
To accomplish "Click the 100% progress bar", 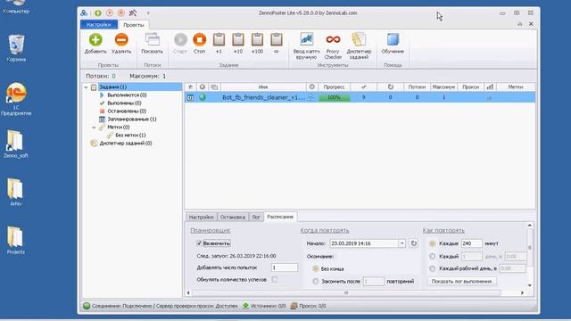I will pyautogui.click(x=334, y=97).
